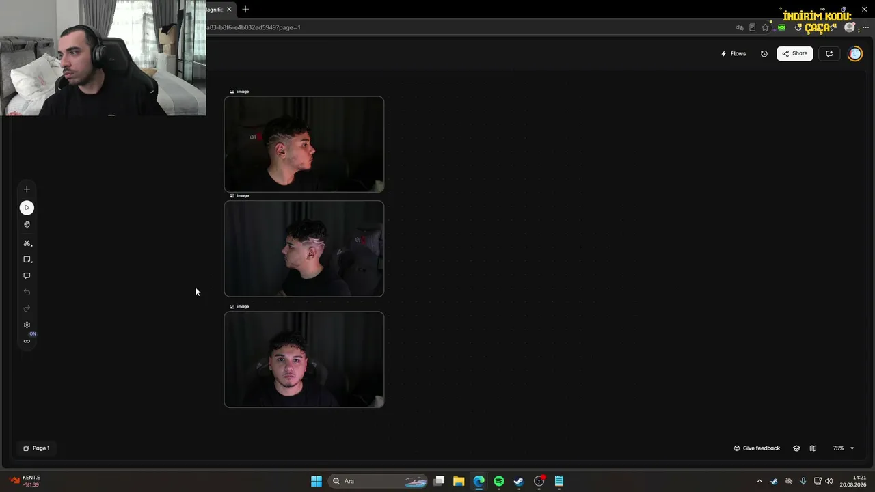The image size is (875, 492).
Task: Open canvas settings gear icon
Action: [x=27, y=325]
